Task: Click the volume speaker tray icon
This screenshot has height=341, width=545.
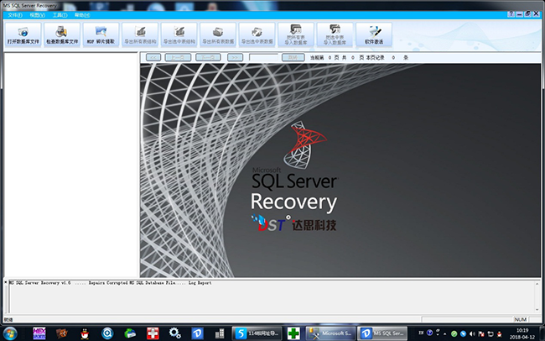Action: tap(472, 333)
